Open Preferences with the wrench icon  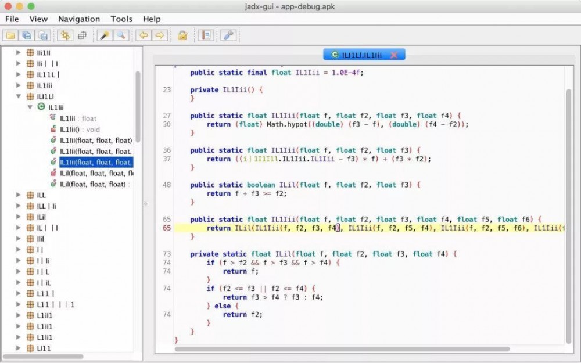click(228, 35)
